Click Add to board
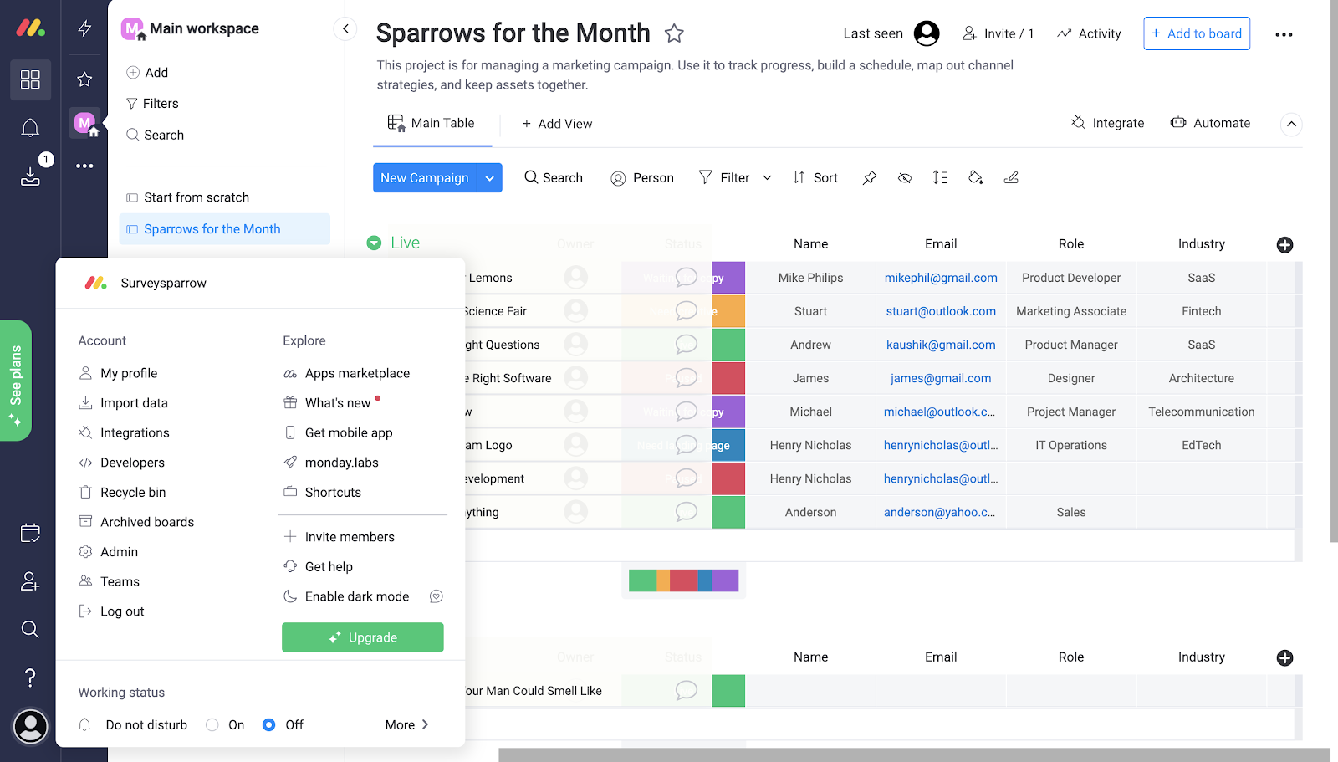Image resolution: width=1338 pixels, height=762 pixels. (x=1197, y=33)
